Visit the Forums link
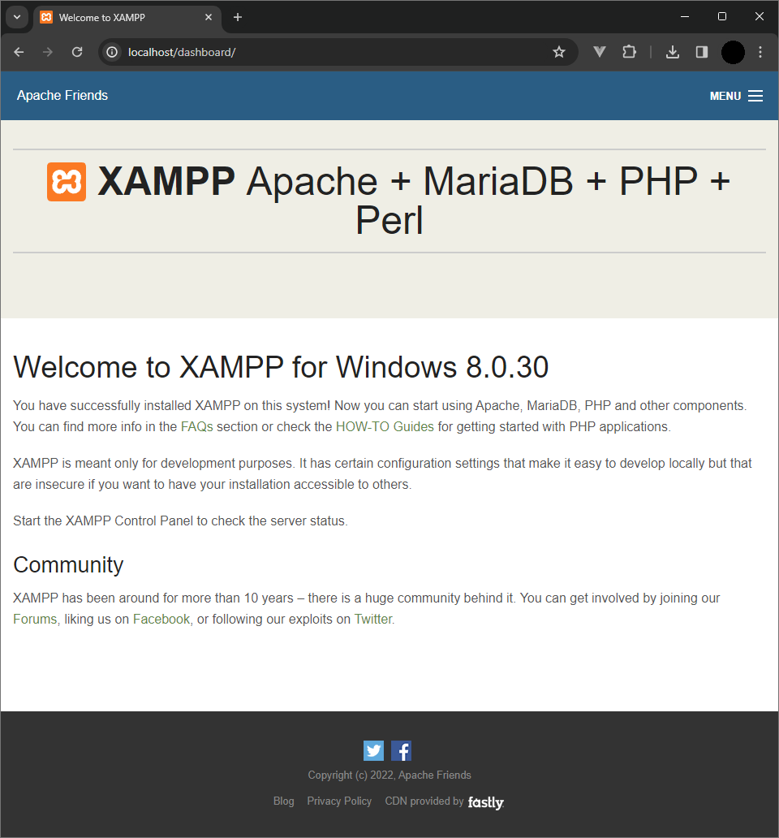 [35, 619]
